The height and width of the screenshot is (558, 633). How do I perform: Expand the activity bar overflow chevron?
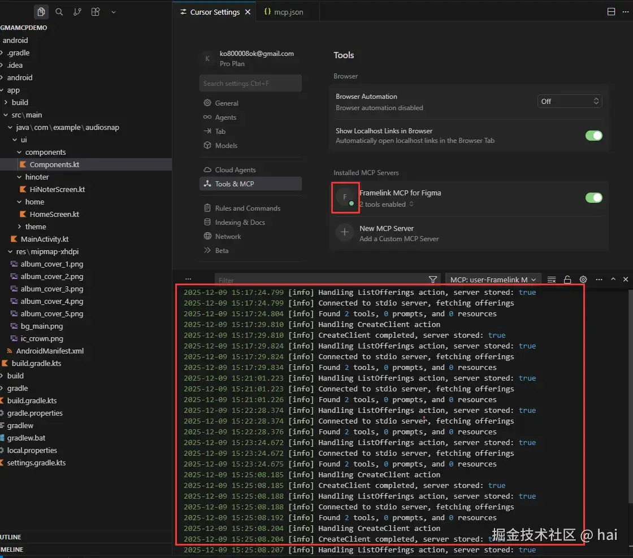pos(114,12)
